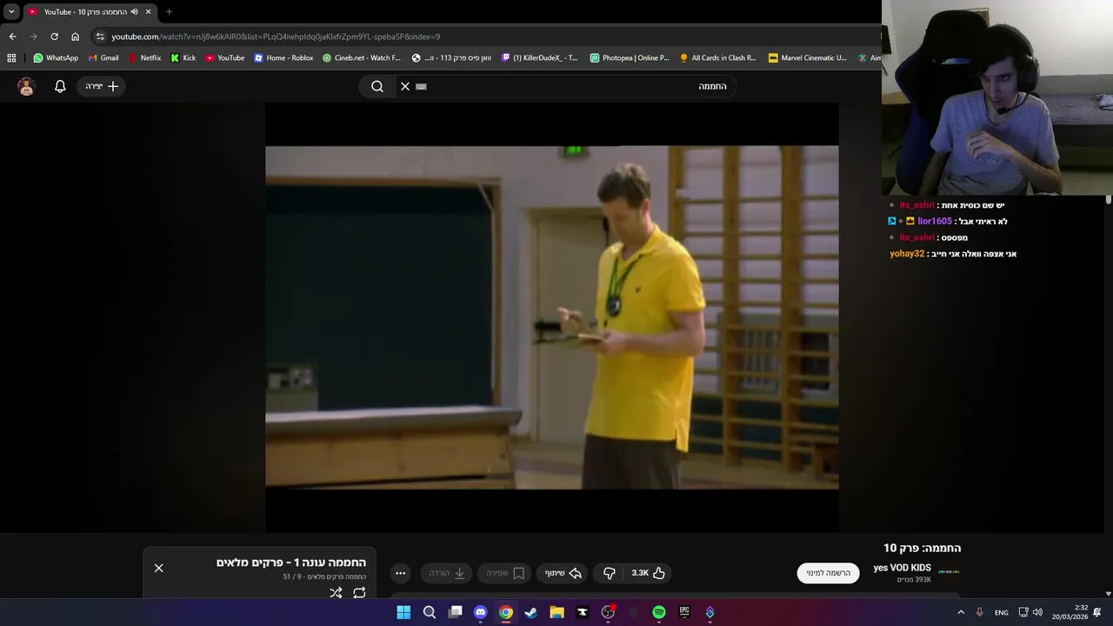The image size is (1113, 626).
Task: Go forward in browser
Action: [x=33, y=37]
